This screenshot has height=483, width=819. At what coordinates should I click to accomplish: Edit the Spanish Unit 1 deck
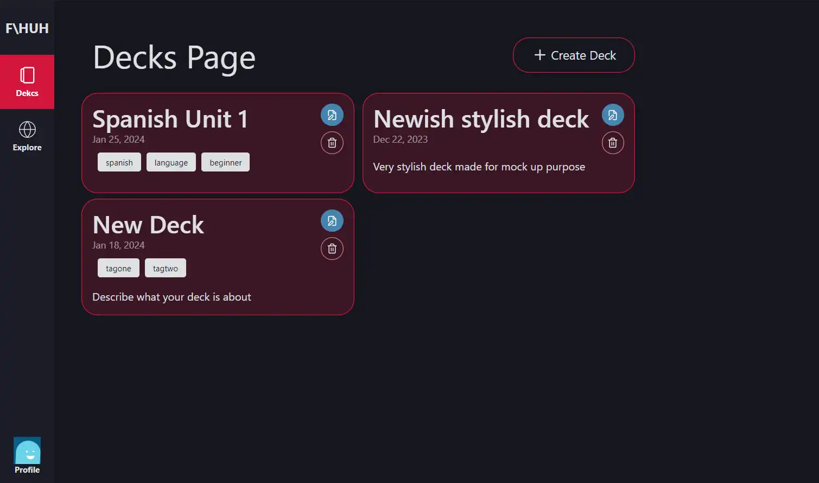[332, 115]
